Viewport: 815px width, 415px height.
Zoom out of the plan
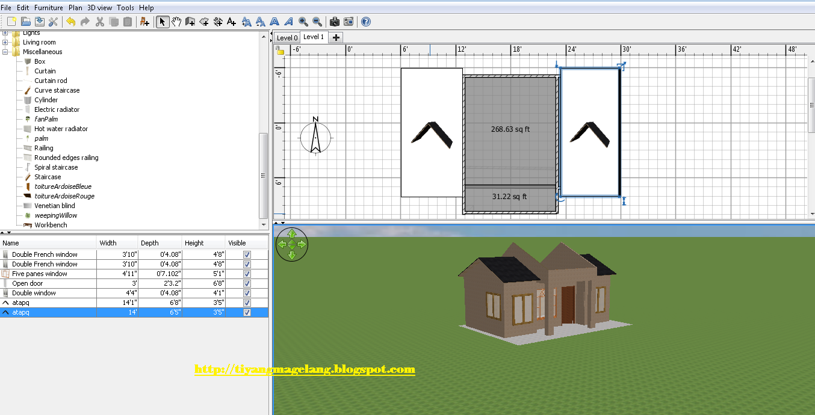tap(317, 22)
